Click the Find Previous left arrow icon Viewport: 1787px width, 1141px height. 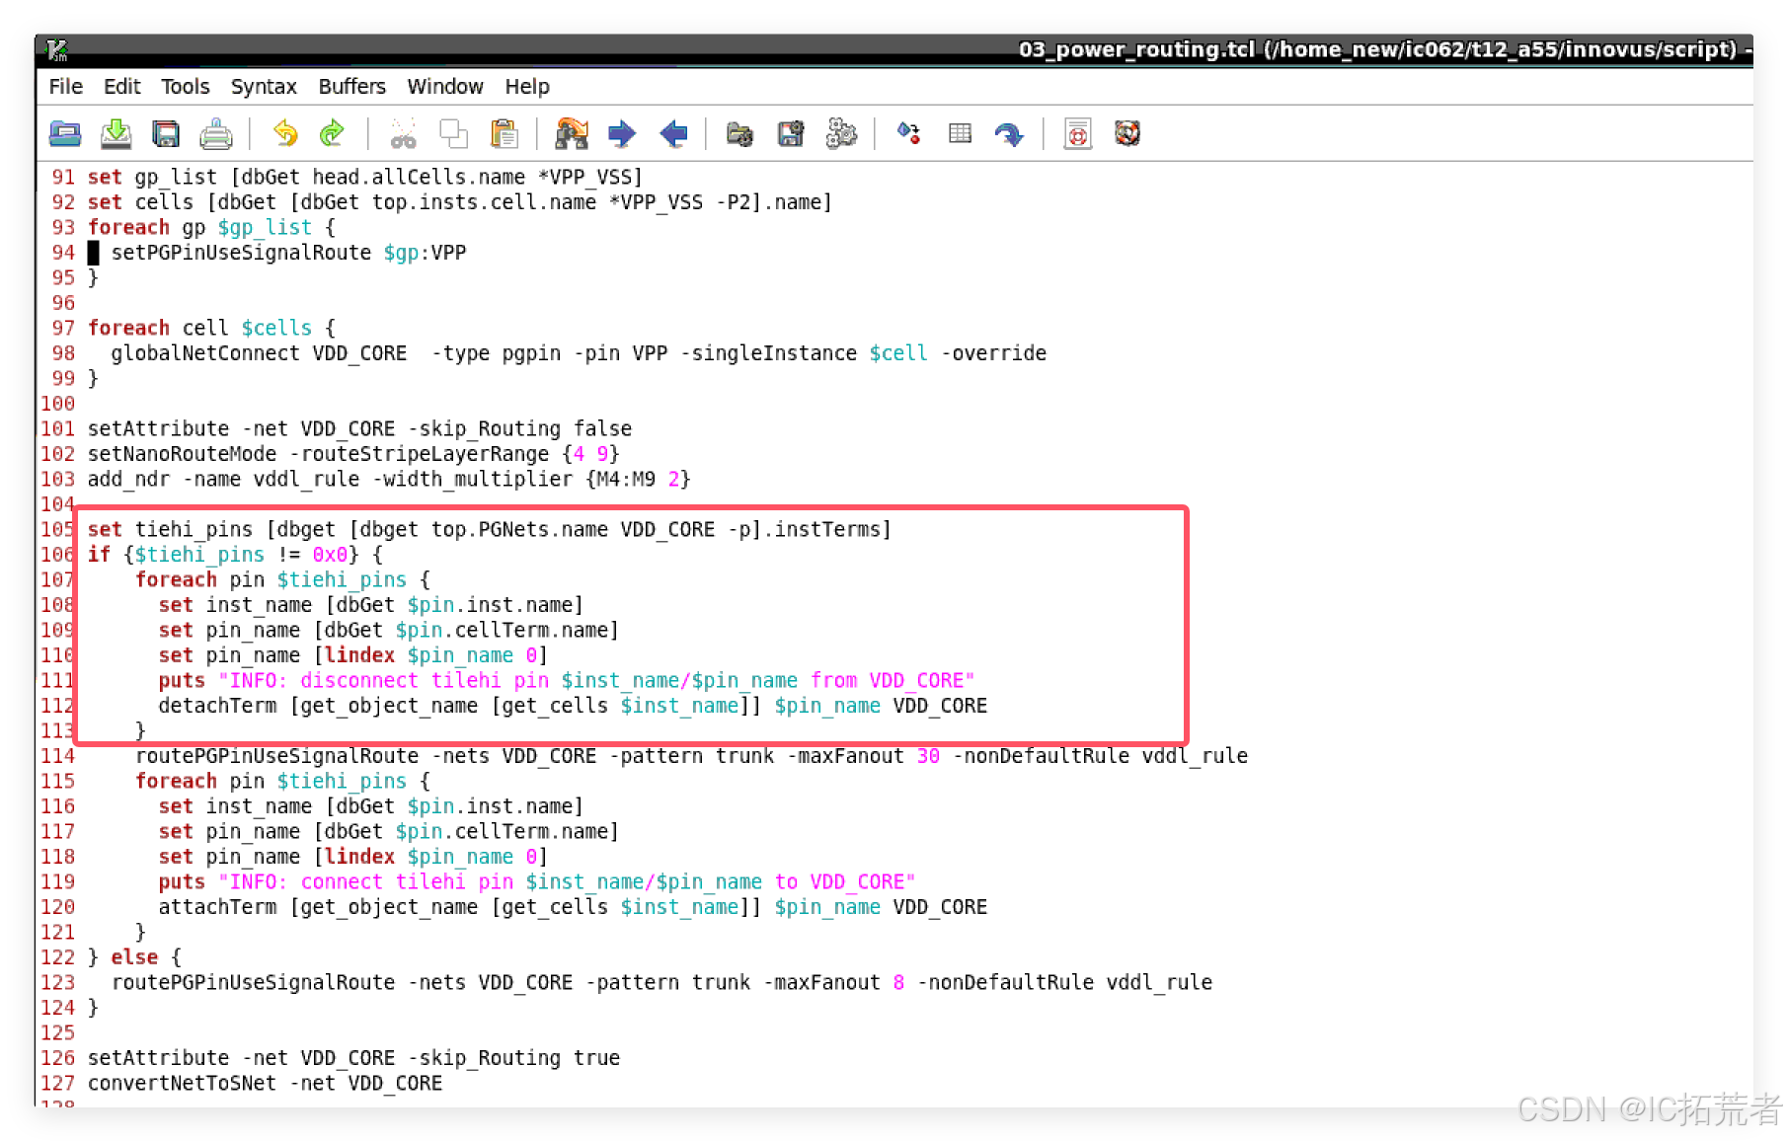673,133
